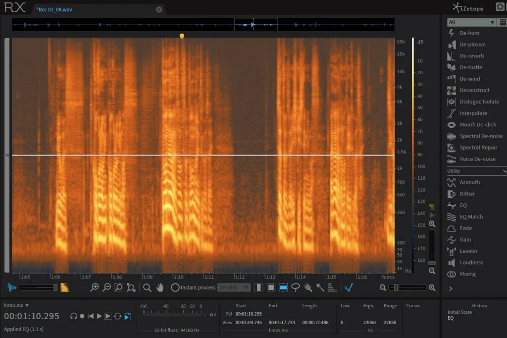Zoom to selection in the toolbar

tap(119, 287)
